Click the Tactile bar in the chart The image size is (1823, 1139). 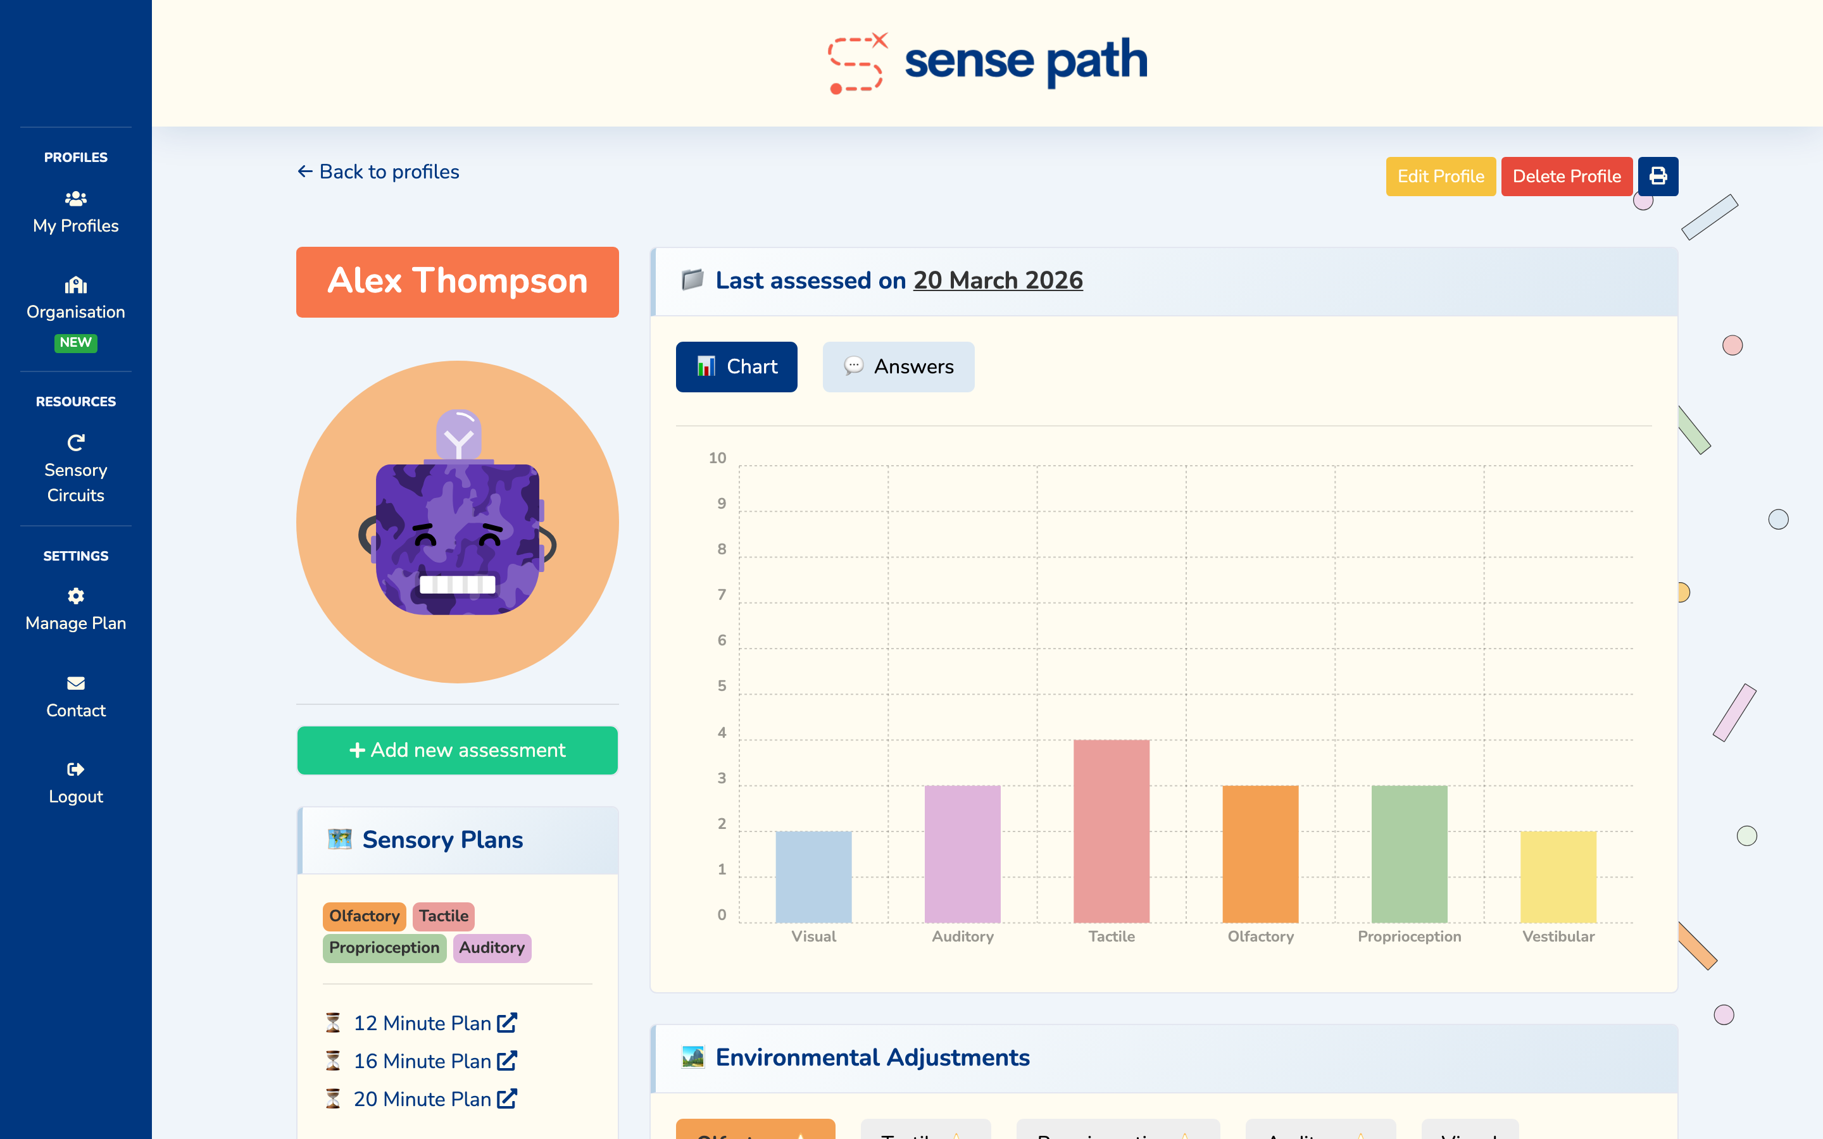[x=1111, y=829]
